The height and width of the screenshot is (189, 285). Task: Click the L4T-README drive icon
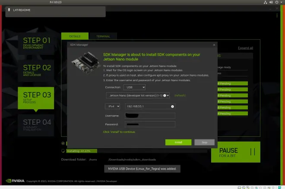pos(9,10)
